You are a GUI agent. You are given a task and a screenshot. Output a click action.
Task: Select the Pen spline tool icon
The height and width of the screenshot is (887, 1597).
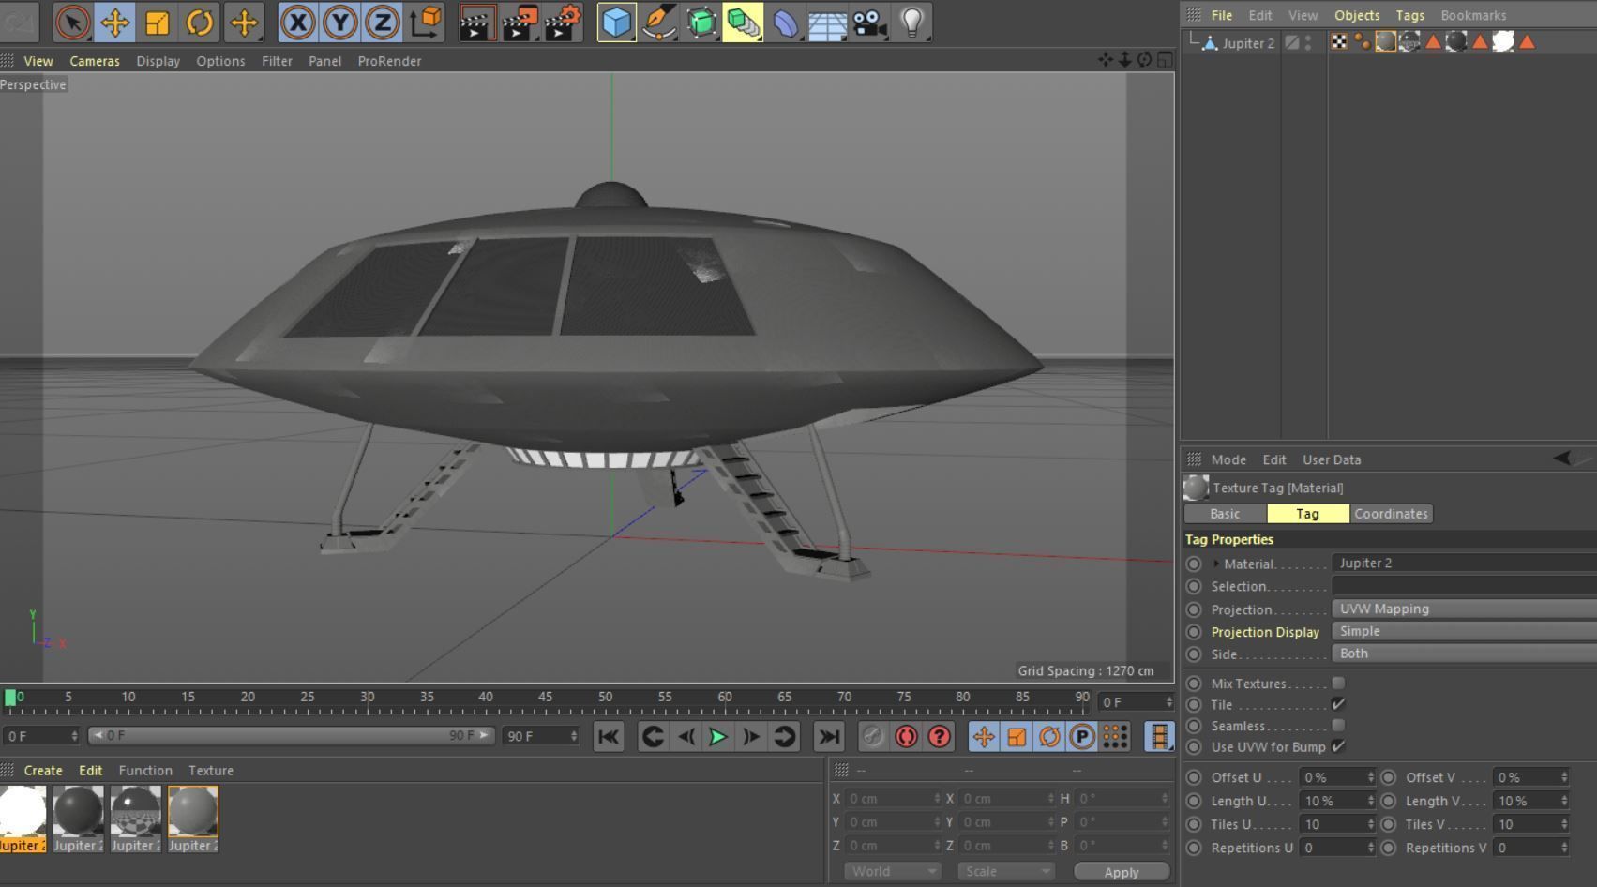click(x=658, y=23)
